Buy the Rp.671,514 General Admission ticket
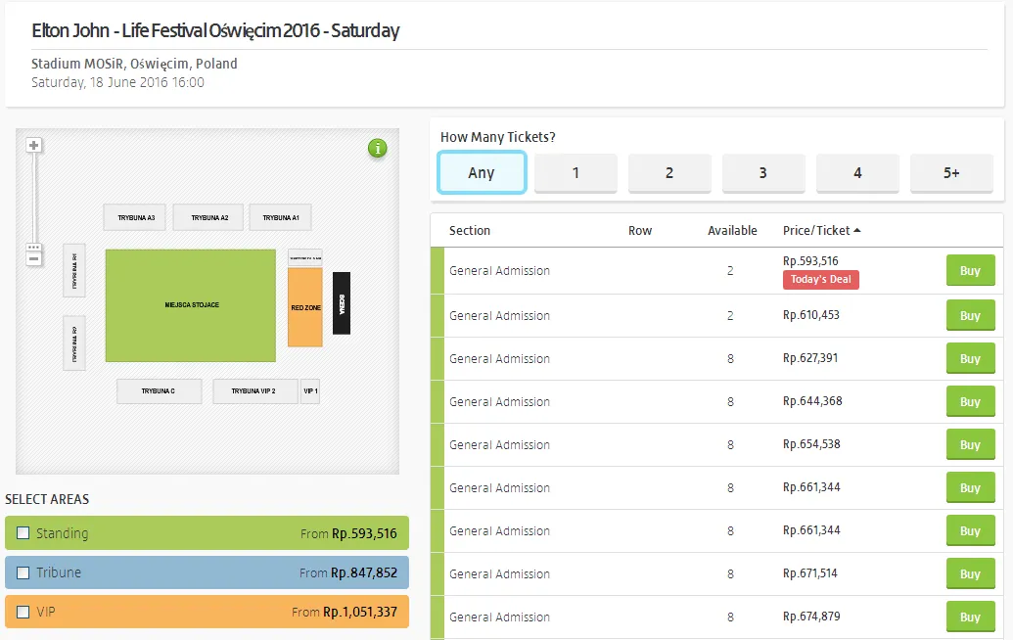 click(970, 574)
